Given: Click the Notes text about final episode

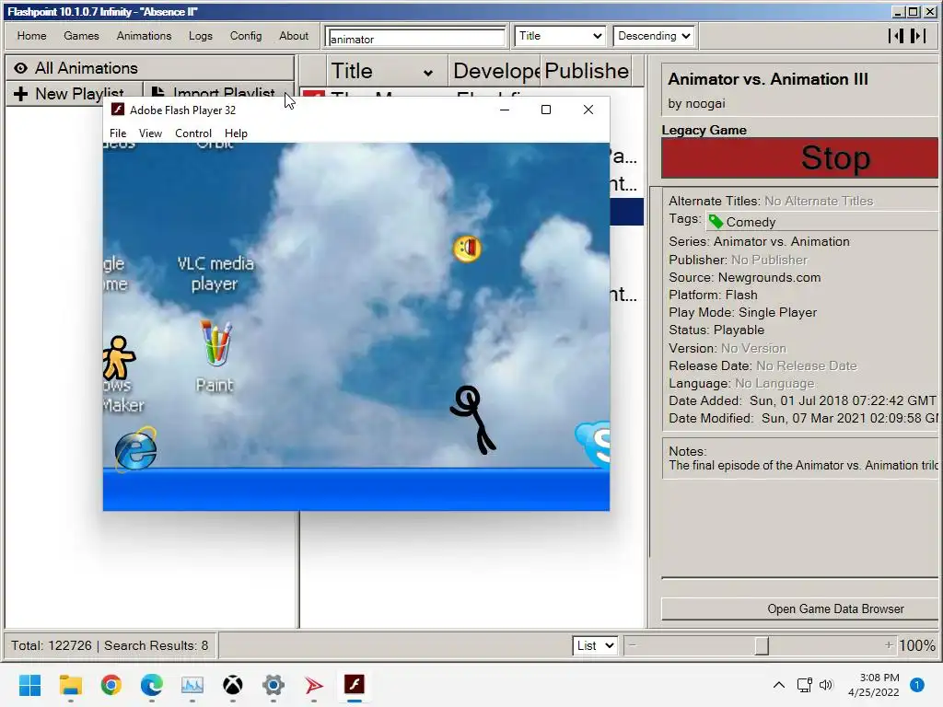Looking at the screenshot, I should pyautogui.click(x=803, y=465).
